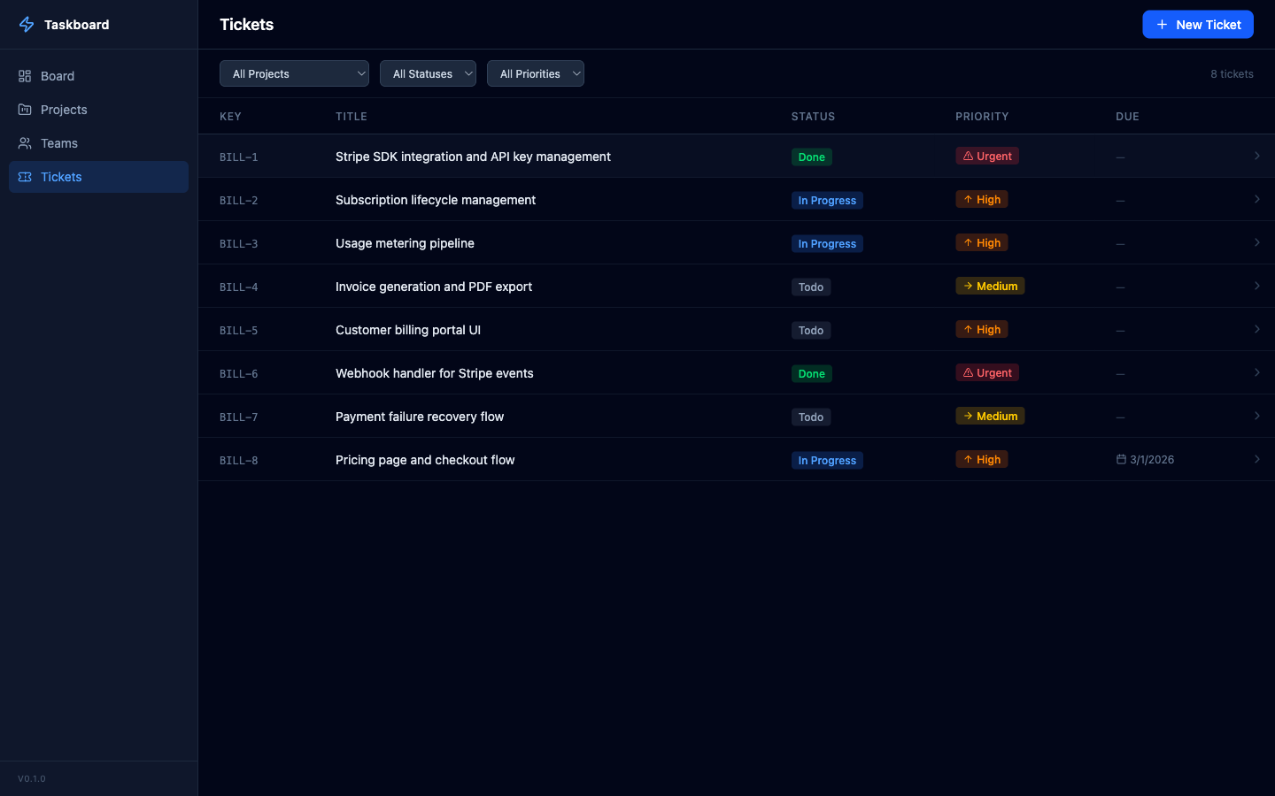This screenshot has width=1275, height=796.
Task: Open the All Statuses filter dropdown
Action: (x=428, y=73)
